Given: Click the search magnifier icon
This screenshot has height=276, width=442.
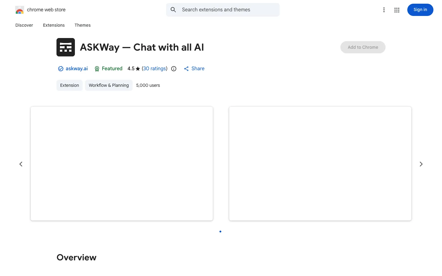Looking at the screenshot, I should 173,10.
